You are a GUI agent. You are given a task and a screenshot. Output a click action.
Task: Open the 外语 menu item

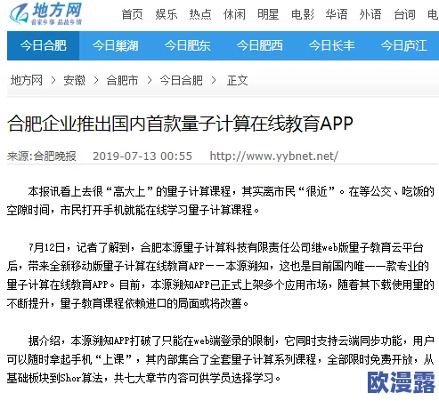click(x=370, y=14)
